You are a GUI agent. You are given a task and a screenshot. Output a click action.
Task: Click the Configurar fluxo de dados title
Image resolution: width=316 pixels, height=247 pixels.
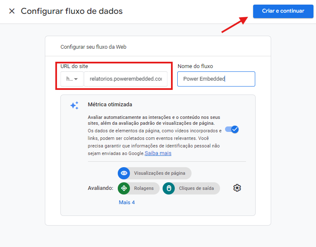tap(72, 11)
